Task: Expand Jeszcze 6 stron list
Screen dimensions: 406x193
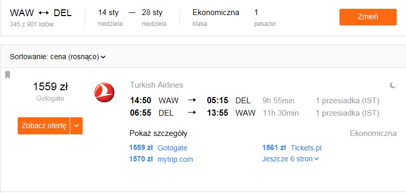Action: pyautogui.click(x=290, y=159)
